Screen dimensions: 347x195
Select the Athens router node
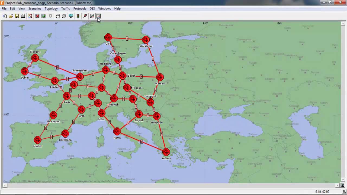(x=166, y=152)
